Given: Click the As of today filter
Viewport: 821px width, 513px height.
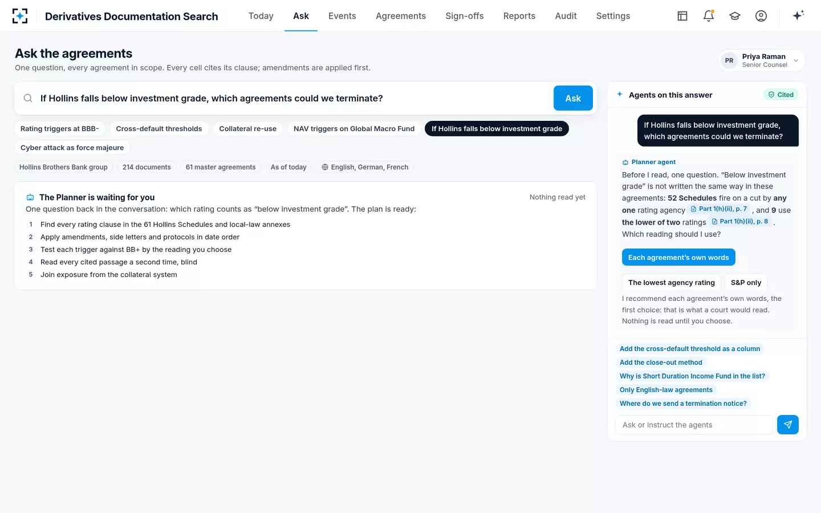Looking at the screenshot, I should (288, 167).
